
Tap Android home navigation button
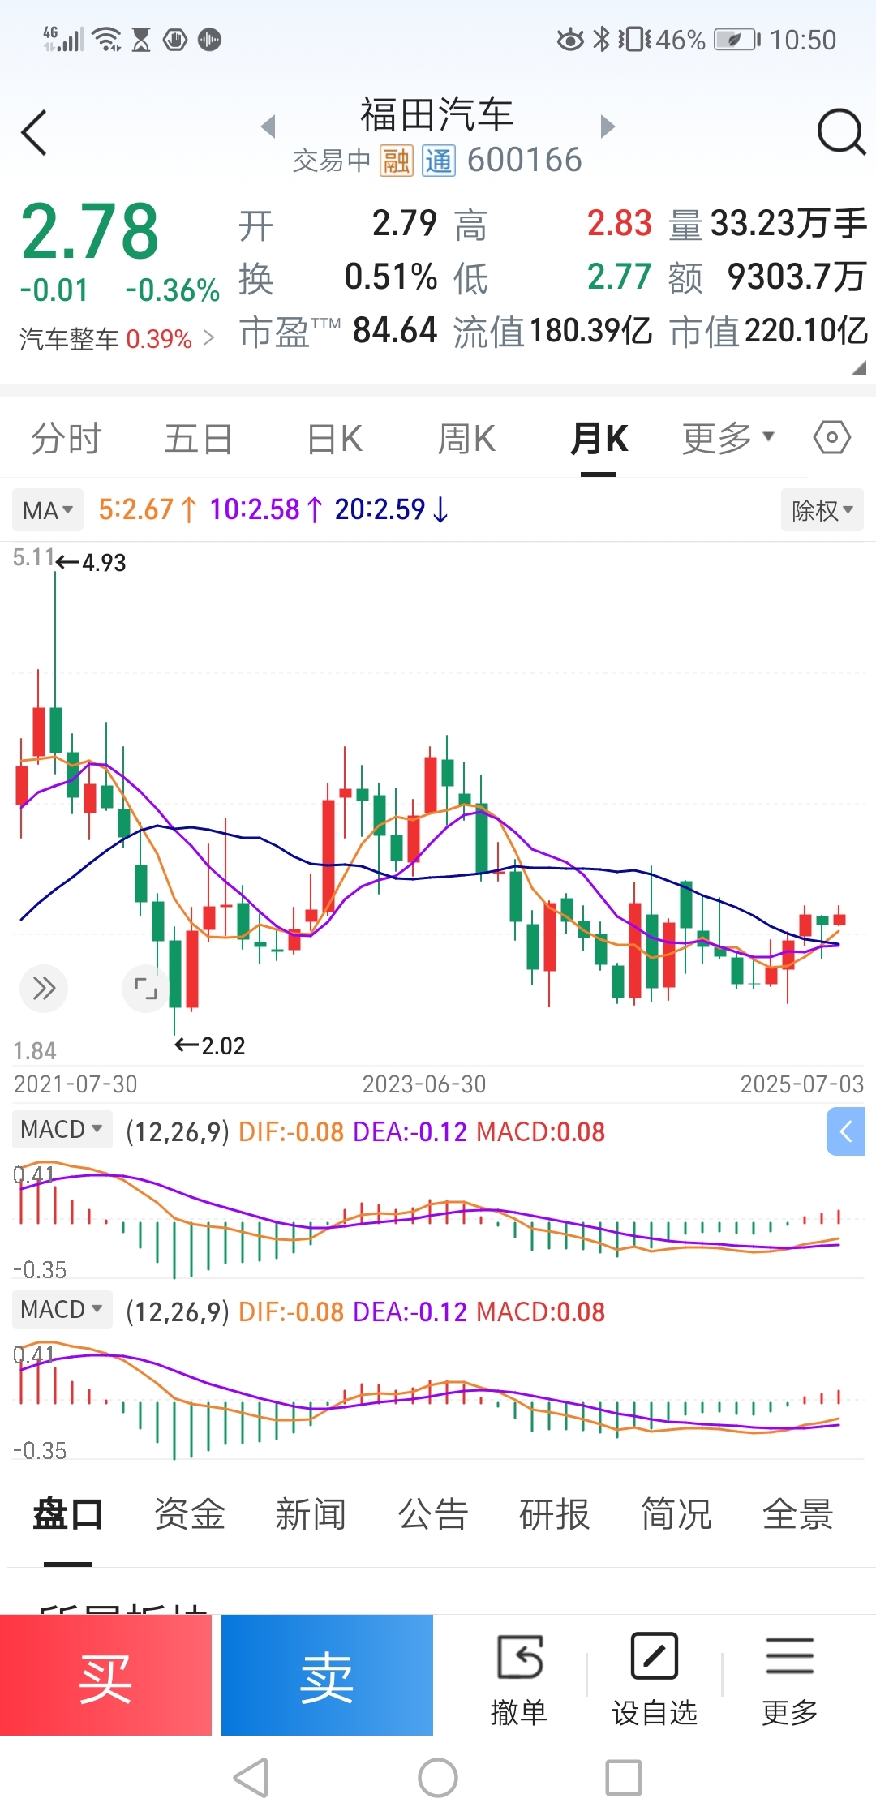pyautogui.click(x=438, y=1778)
